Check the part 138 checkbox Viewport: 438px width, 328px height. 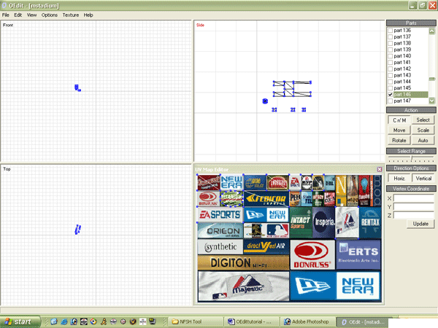(391, 43)
